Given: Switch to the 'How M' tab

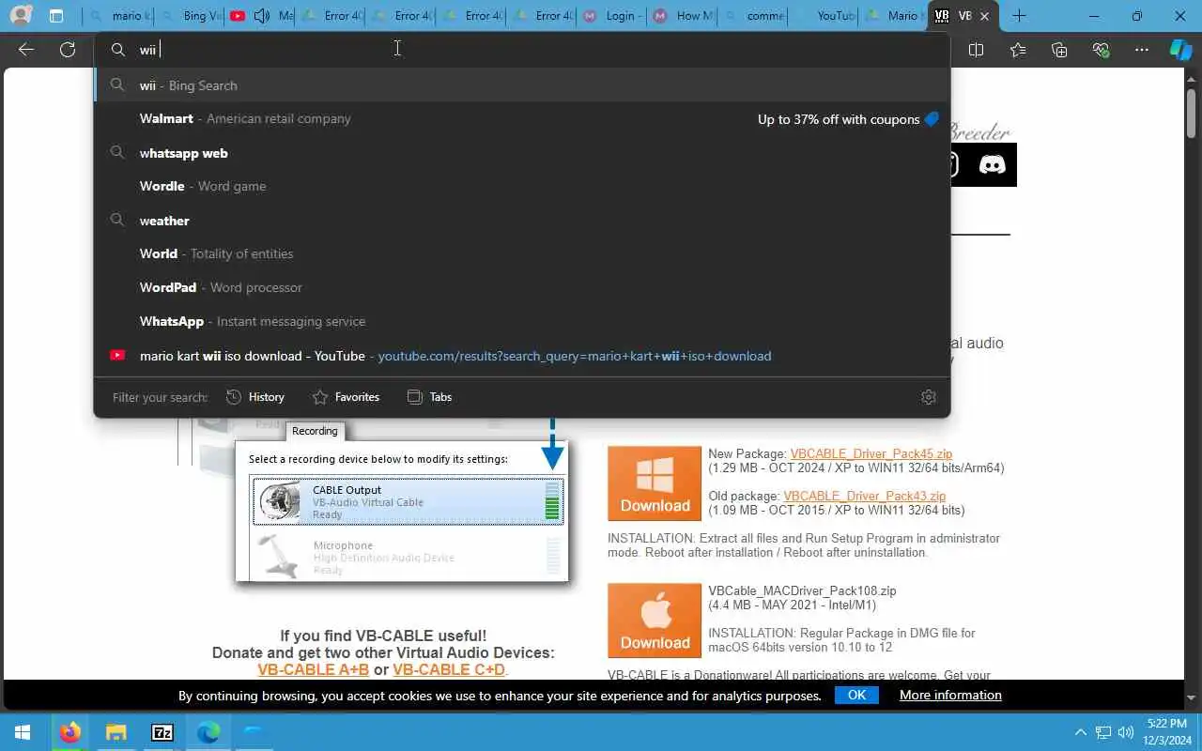Looking at the screenshot, I should pyautogui.click(x=683, y=16).
